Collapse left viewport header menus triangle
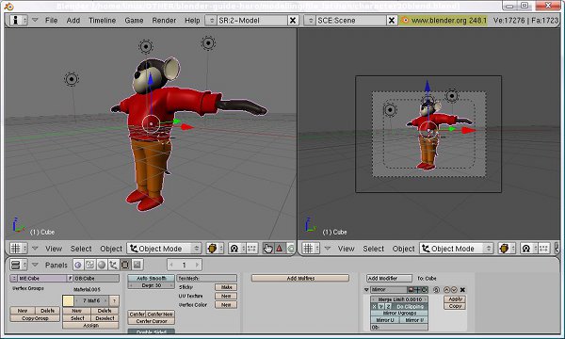The width and height of the screenshot is (565, 339). (x=35, y=249)
